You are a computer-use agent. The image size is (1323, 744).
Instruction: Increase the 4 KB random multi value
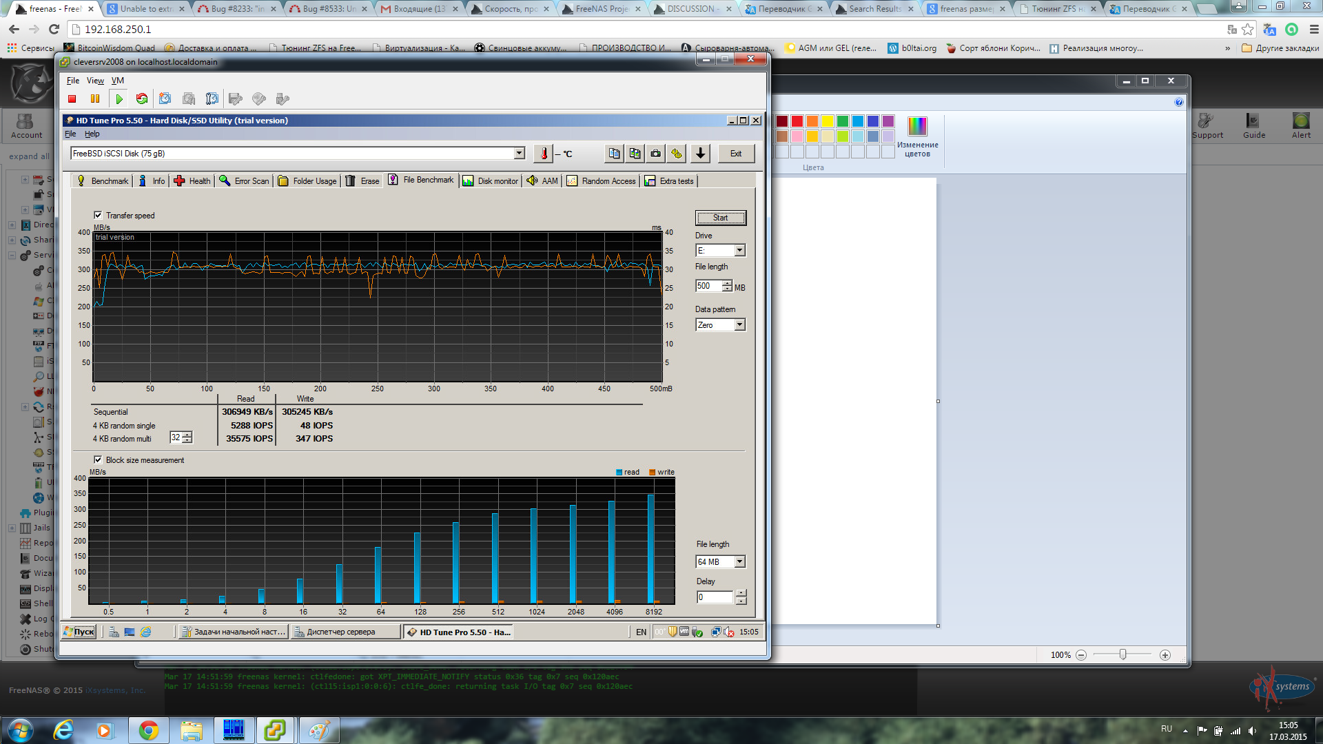coord(187,435)
